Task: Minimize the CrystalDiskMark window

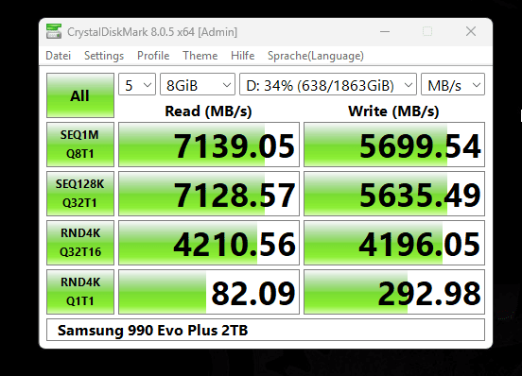Action: pos(385,31)
